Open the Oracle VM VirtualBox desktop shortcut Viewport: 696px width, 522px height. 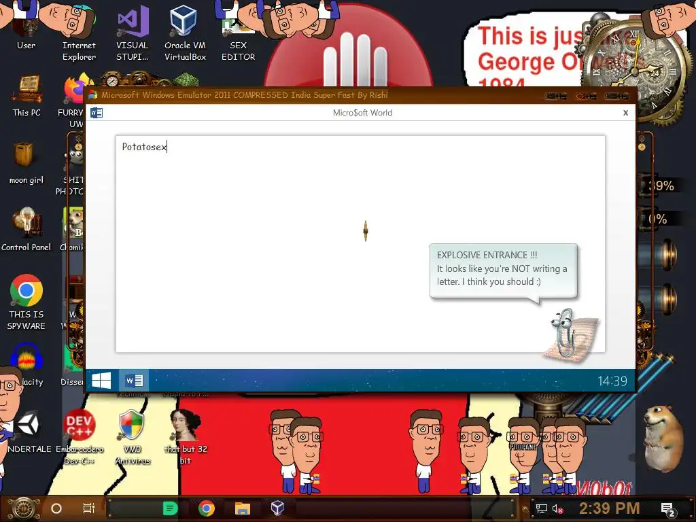click(x=185, y=33)
